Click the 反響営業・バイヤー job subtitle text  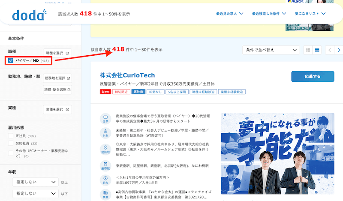point(157,84)
